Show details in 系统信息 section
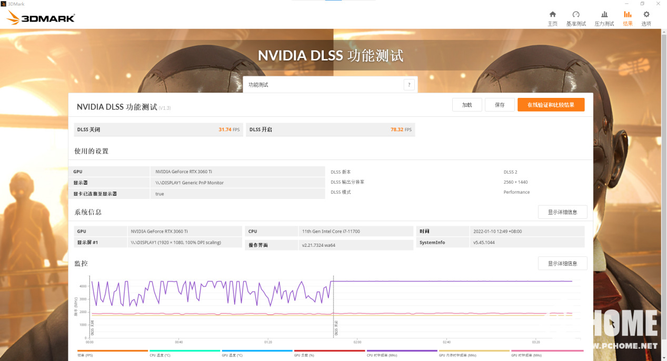The width and height of the screenshot is (667, 361). coord(562,212)
